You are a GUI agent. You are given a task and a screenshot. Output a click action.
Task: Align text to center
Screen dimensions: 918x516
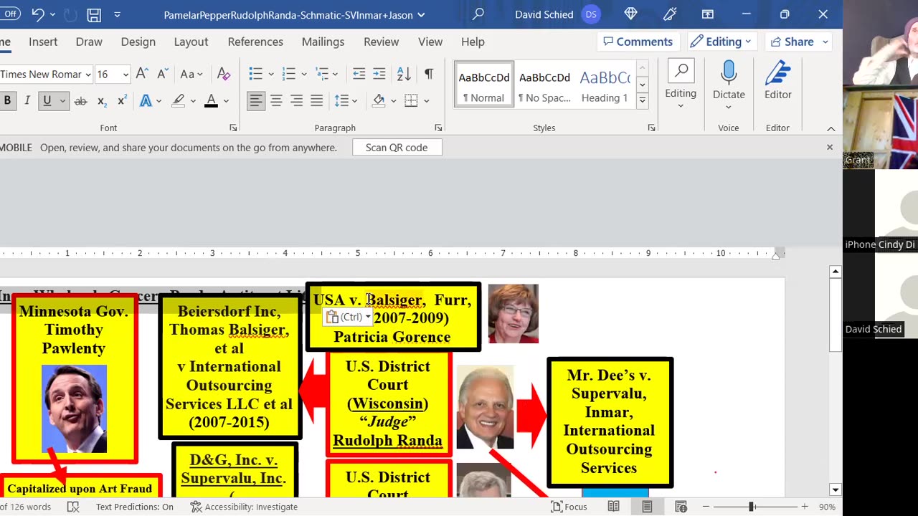(x=276, y=101)
